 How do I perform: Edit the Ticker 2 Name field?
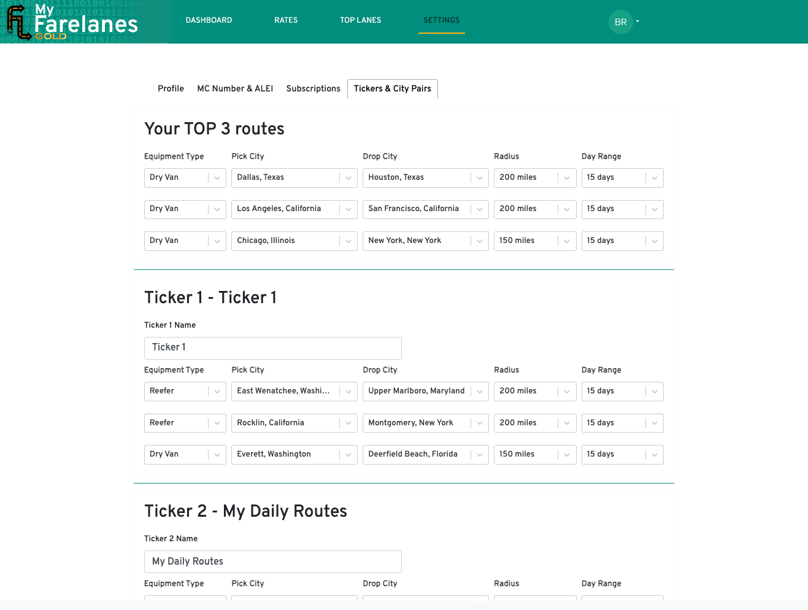(273, 562)
